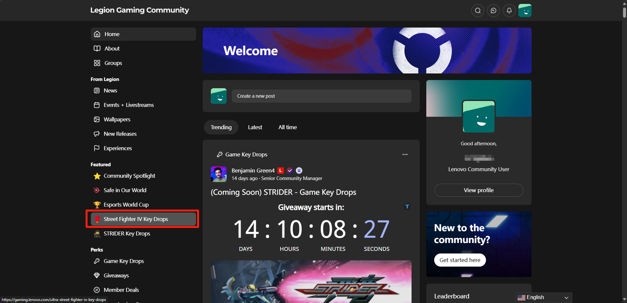
Task: Open the notifications bell icon
Action: [509, 10]
